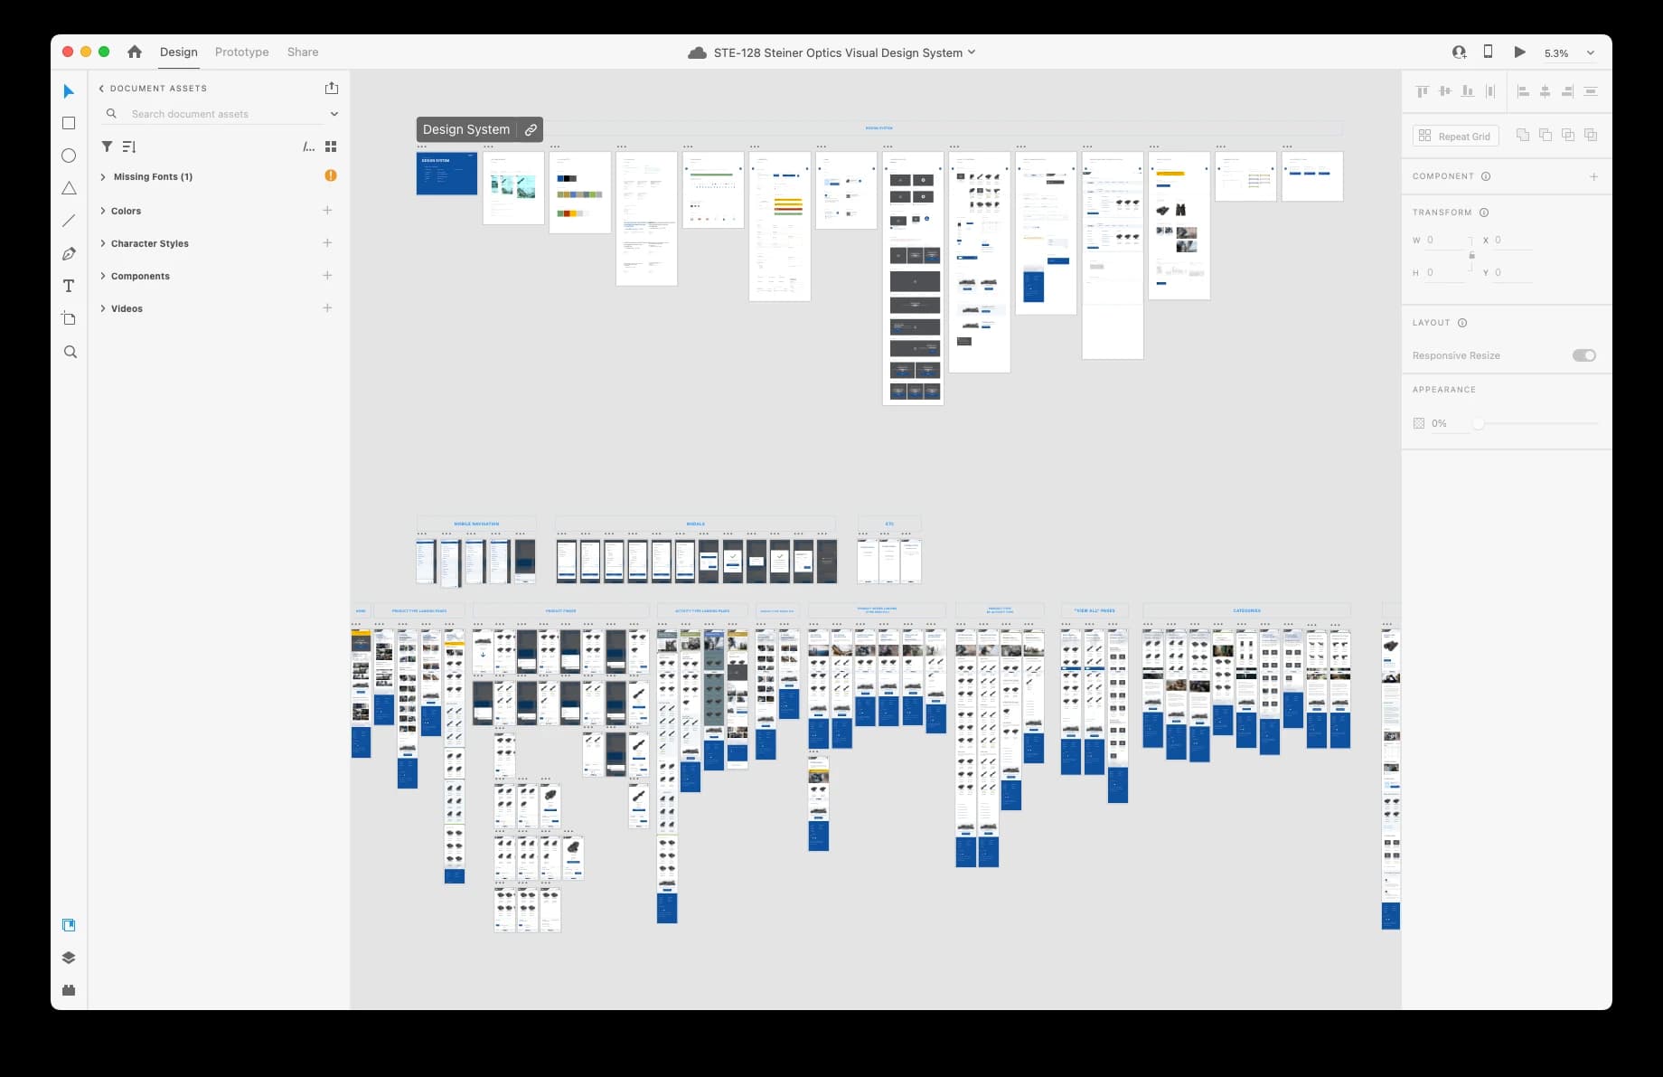Switch to the Prototype tab
1663x1077 pixels.
click(241, 52)
